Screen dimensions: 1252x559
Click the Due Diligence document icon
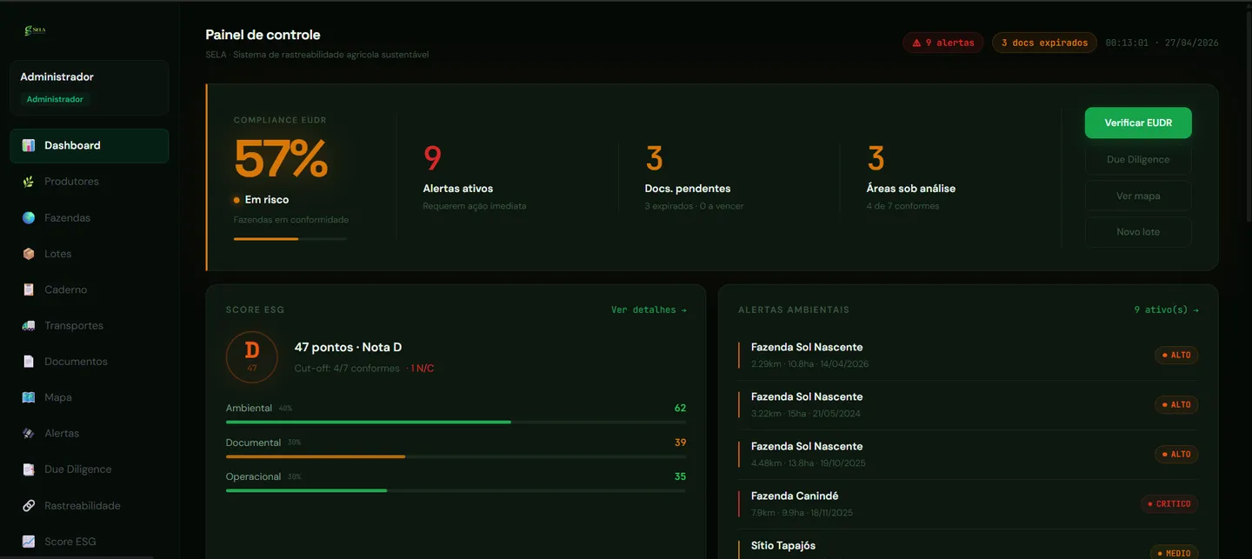click(29, 469)
